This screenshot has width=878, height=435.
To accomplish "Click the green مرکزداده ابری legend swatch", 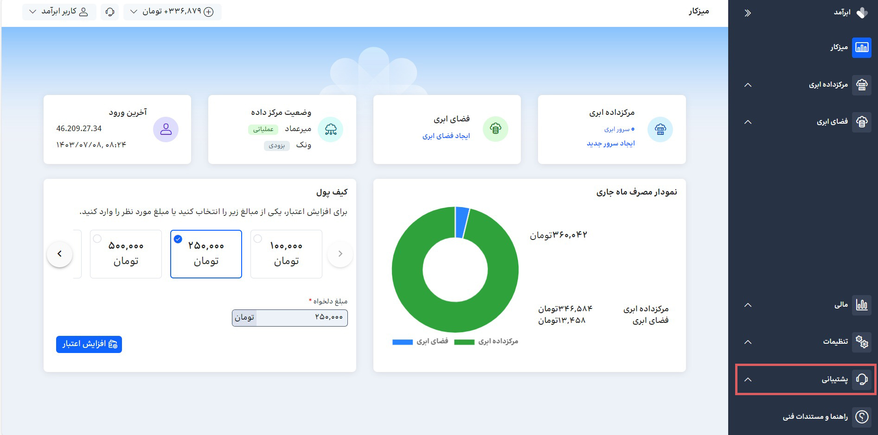I will pos(464,342).
